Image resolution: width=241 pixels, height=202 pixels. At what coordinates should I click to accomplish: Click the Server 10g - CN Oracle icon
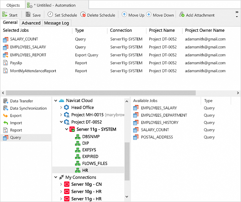coord(67,184)
